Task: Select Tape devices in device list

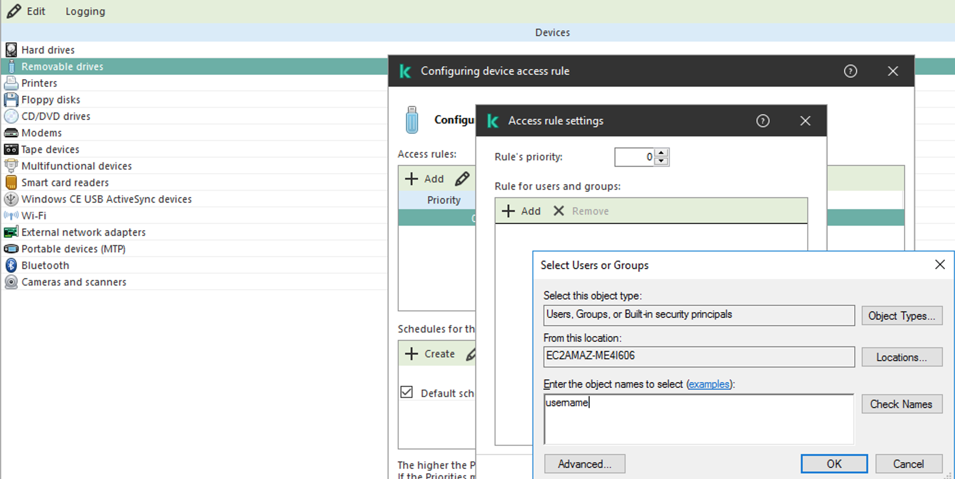Action: pyautogui.click(x=50, y=149)
